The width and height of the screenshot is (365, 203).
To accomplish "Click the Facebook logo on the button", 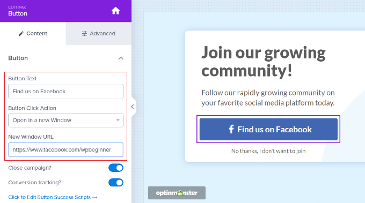I will 231,129.
